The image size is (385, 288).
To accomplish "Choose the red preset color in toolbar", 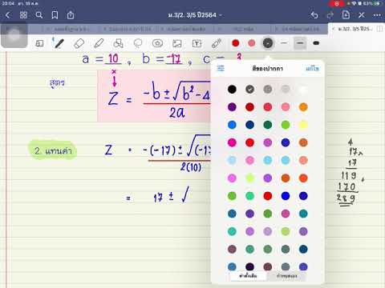I will [236, 43].
